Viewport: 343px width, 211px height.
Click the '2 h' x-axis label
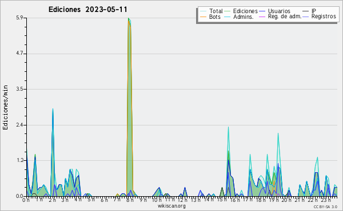click(x=52, y=200)
